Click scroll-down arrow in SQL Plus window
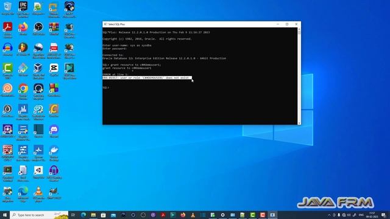 pos(299,123)
